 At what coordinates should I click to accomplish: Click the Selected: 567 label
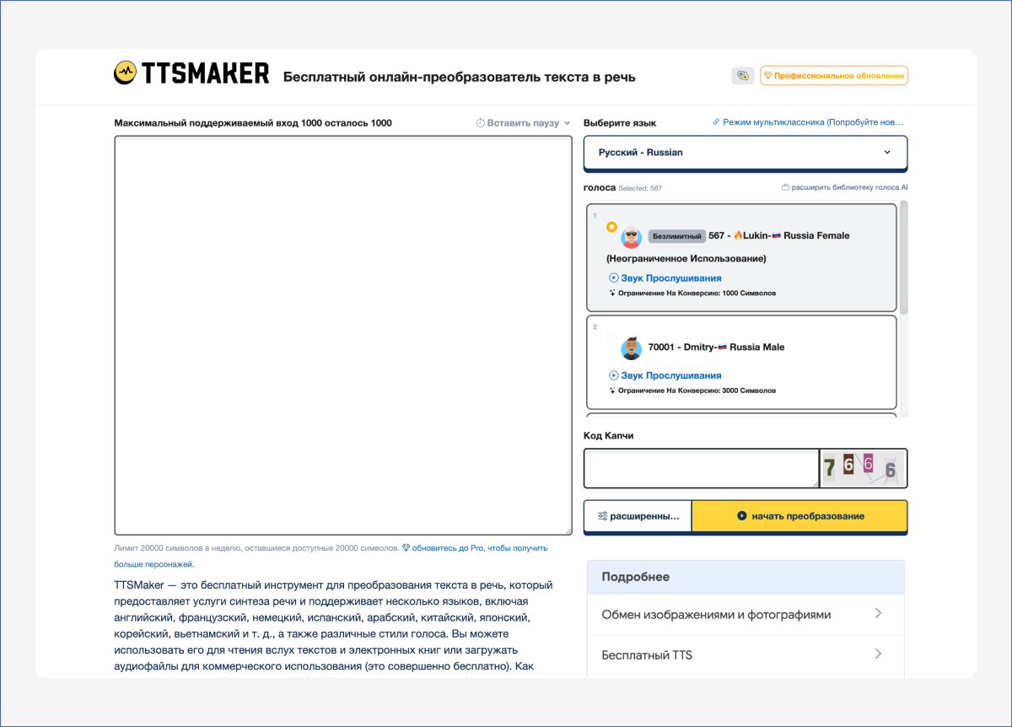tap(640, 188)
